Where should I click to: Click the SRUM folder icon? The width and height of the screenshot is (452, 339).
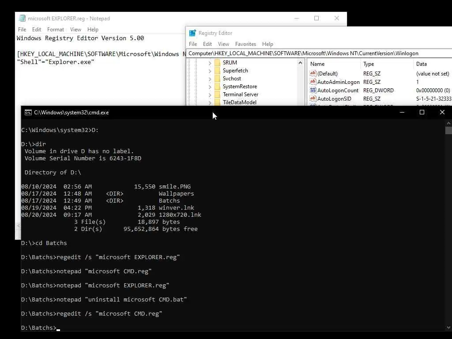point(217,63)
